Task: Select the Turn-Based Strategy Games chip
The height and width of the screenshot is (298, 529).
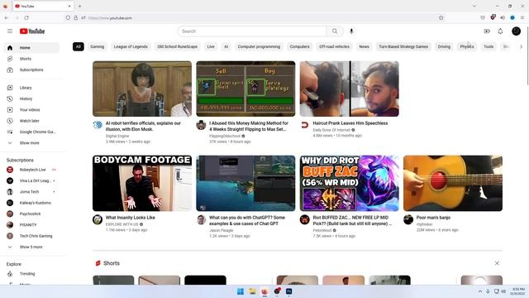Action: (x=403, y=46)
